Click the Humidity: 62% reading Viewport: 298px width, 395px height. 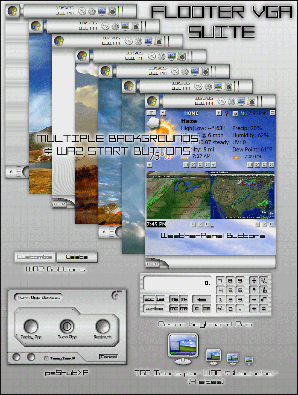(251, 135)
